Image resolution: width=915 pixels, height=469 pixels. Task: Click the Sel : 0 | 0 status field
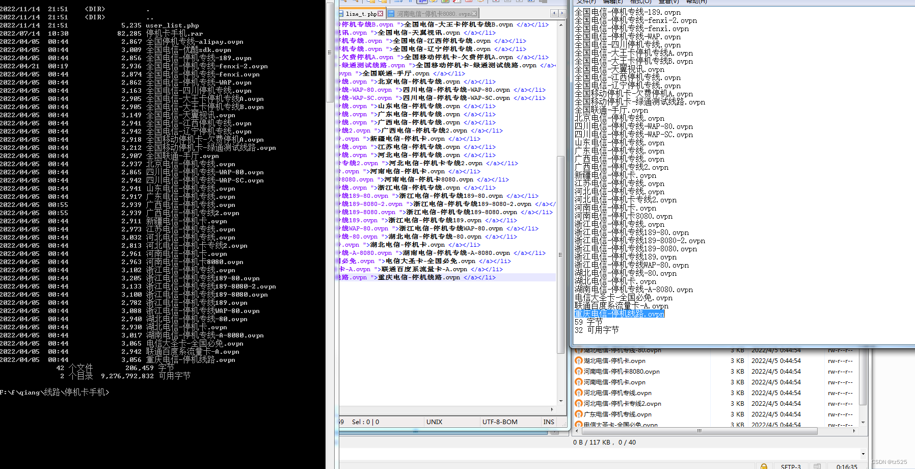point(365,422)
